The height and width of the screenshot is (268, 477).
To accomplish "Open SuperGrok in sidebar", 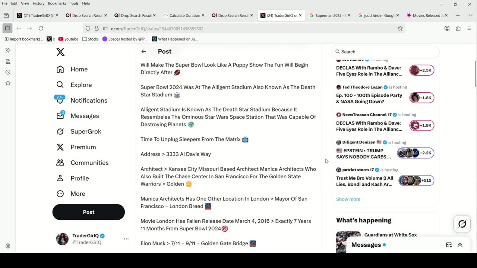I will point(79,131).
